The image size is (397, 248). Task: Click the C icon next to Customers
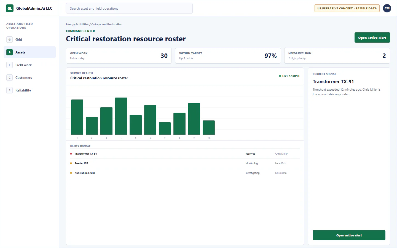tap(9, 77)
